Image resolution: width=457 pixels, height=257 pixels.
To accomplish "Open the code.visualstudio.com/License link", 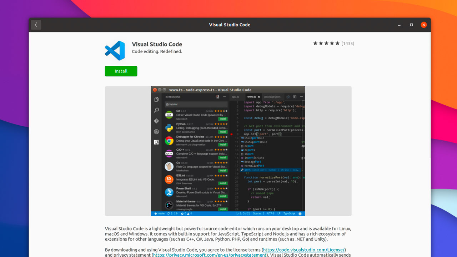I will (304, 250).
